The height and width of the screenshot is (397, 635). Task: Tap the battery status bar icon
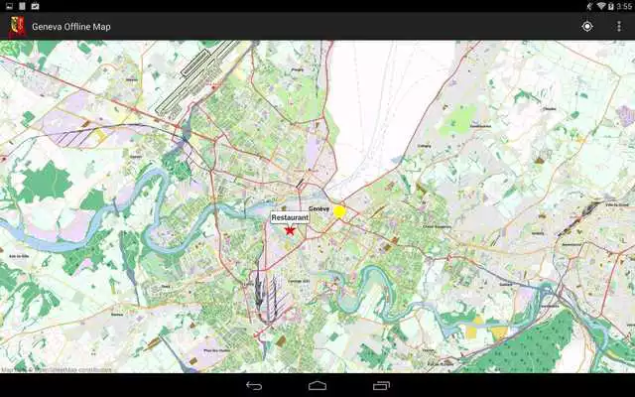pos(611,6)
